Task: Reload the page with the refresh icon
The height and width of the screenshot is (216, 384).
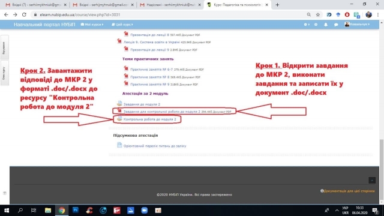Action: (x=24, y=14)
